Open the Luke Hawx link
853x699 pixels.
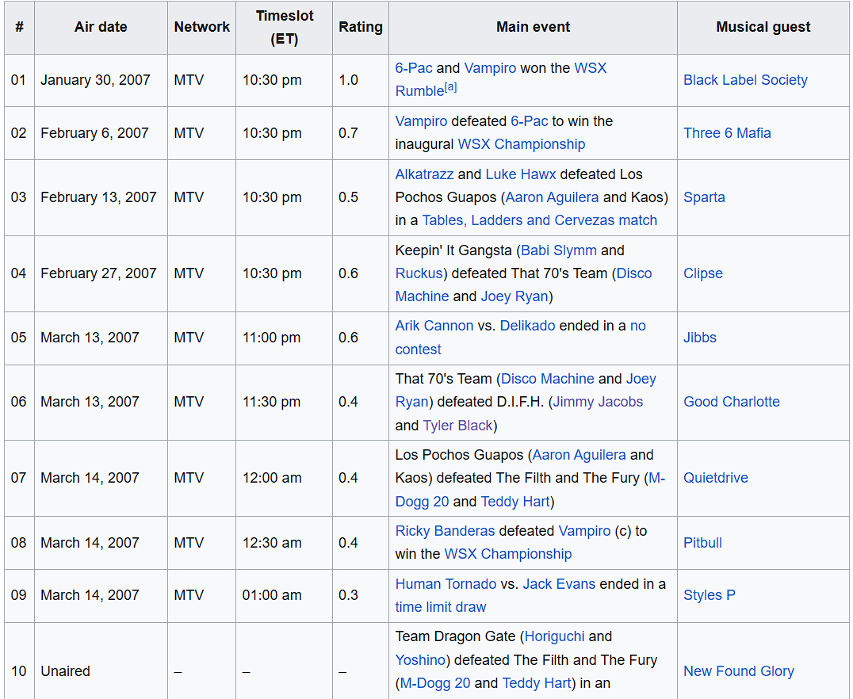pos(521,174)
